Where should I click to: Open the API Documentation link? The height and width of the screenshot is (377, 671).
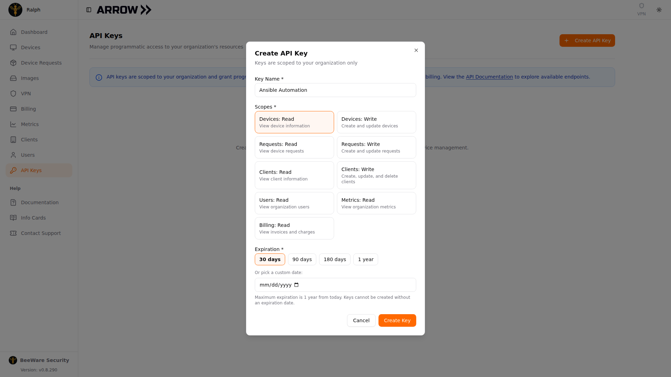(489, 77)
